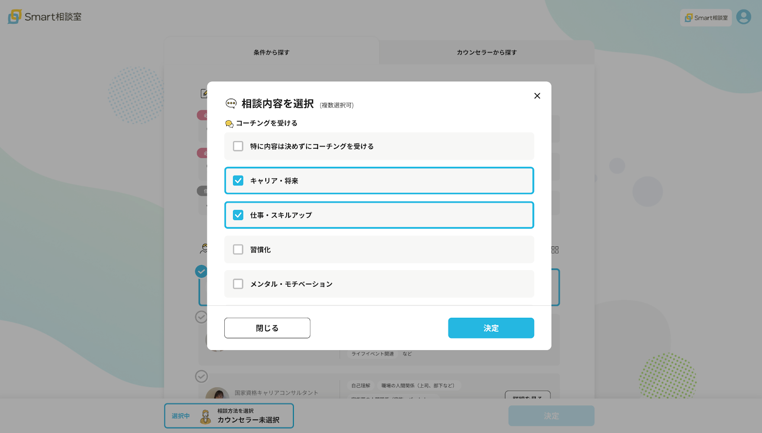Open the user profile icon at top right
Viewport: 762px width, 433px height.
(x=743, y=17)
